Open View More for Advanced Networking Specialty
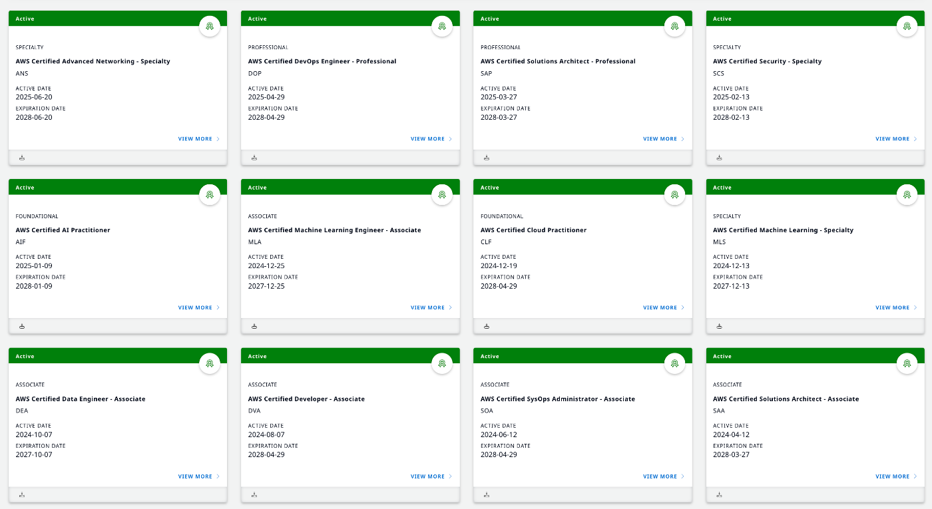The width and height of the screenshot is (932, 509). click(x=199, y=139)
